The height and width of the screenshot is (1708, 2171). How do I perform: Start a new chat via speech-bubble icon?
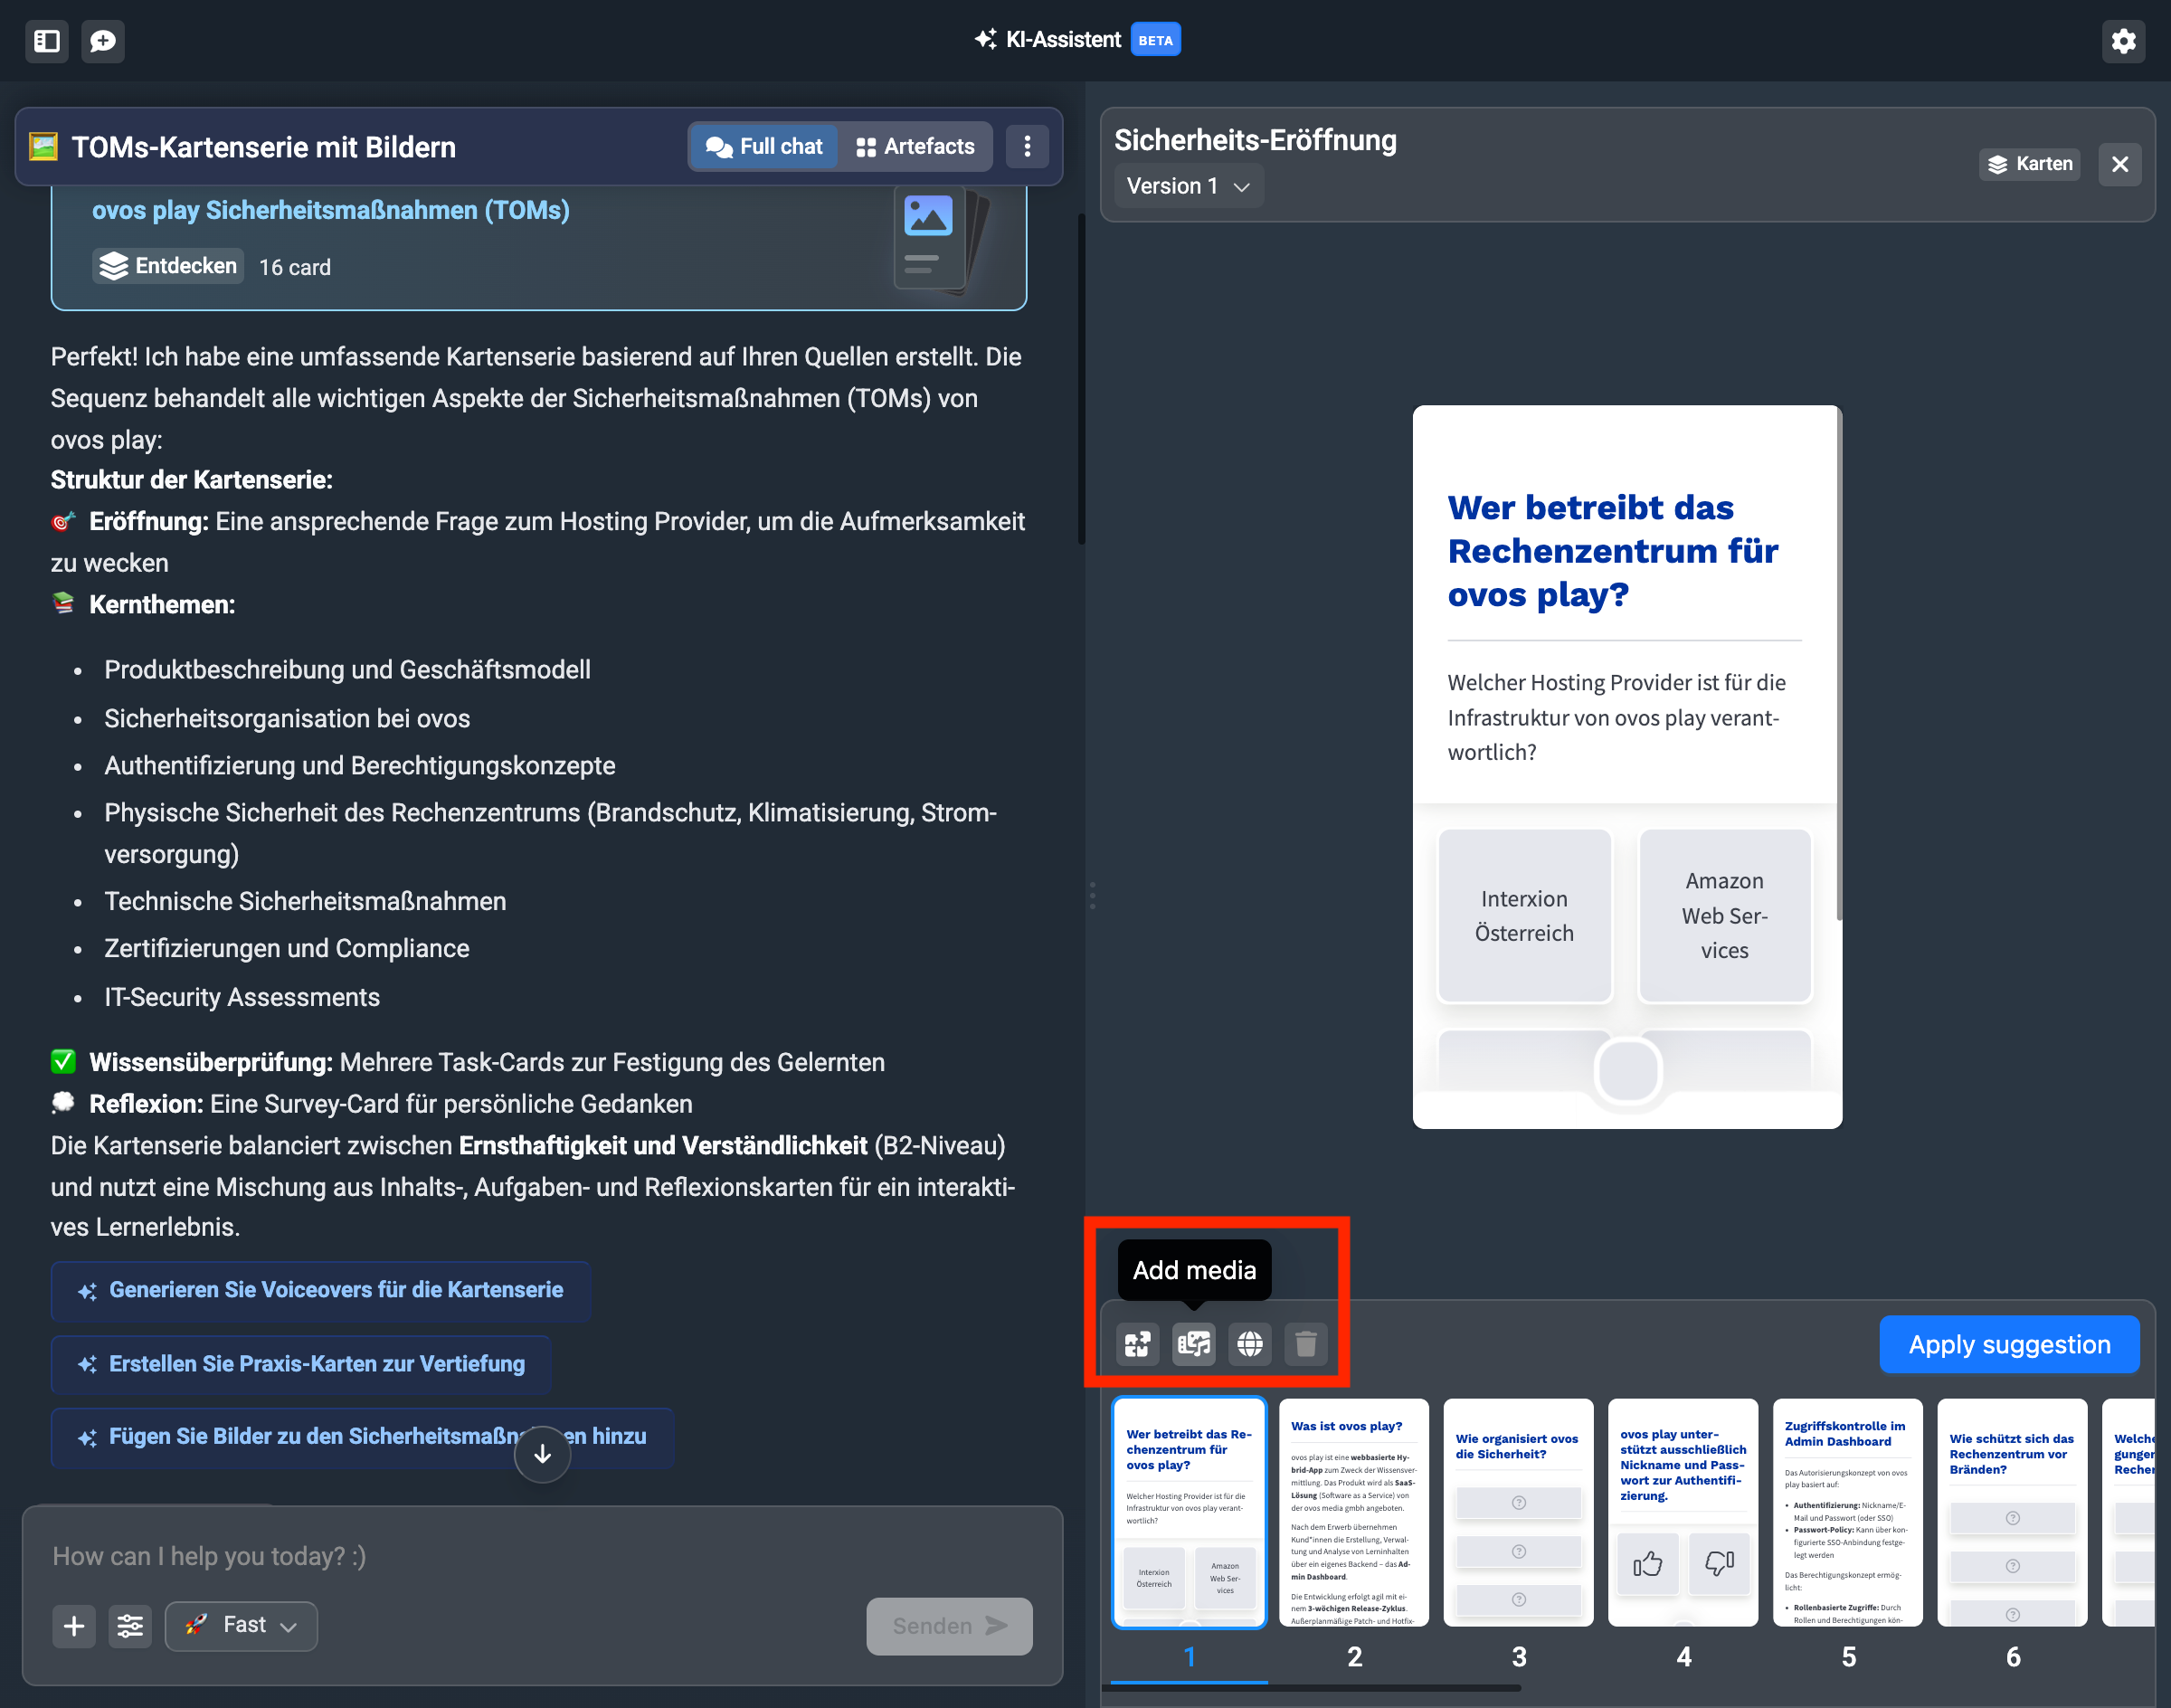[x=103, y=41]
